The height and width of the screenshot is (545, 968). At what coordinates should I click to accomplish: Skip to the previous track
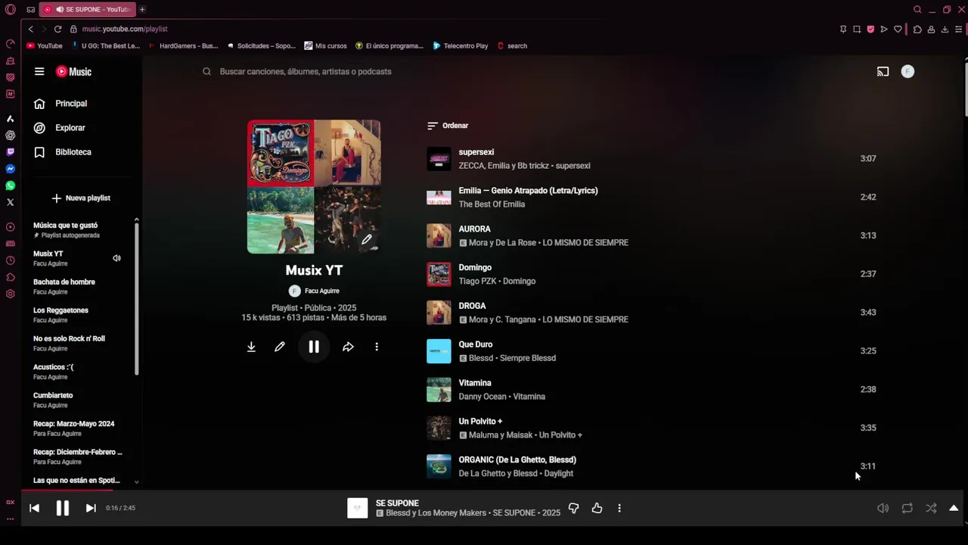coord(34,509)
